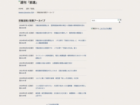Click the date 2020年2月 6日発行
This screenshot has width=140, height=105.
click(26, 93)
